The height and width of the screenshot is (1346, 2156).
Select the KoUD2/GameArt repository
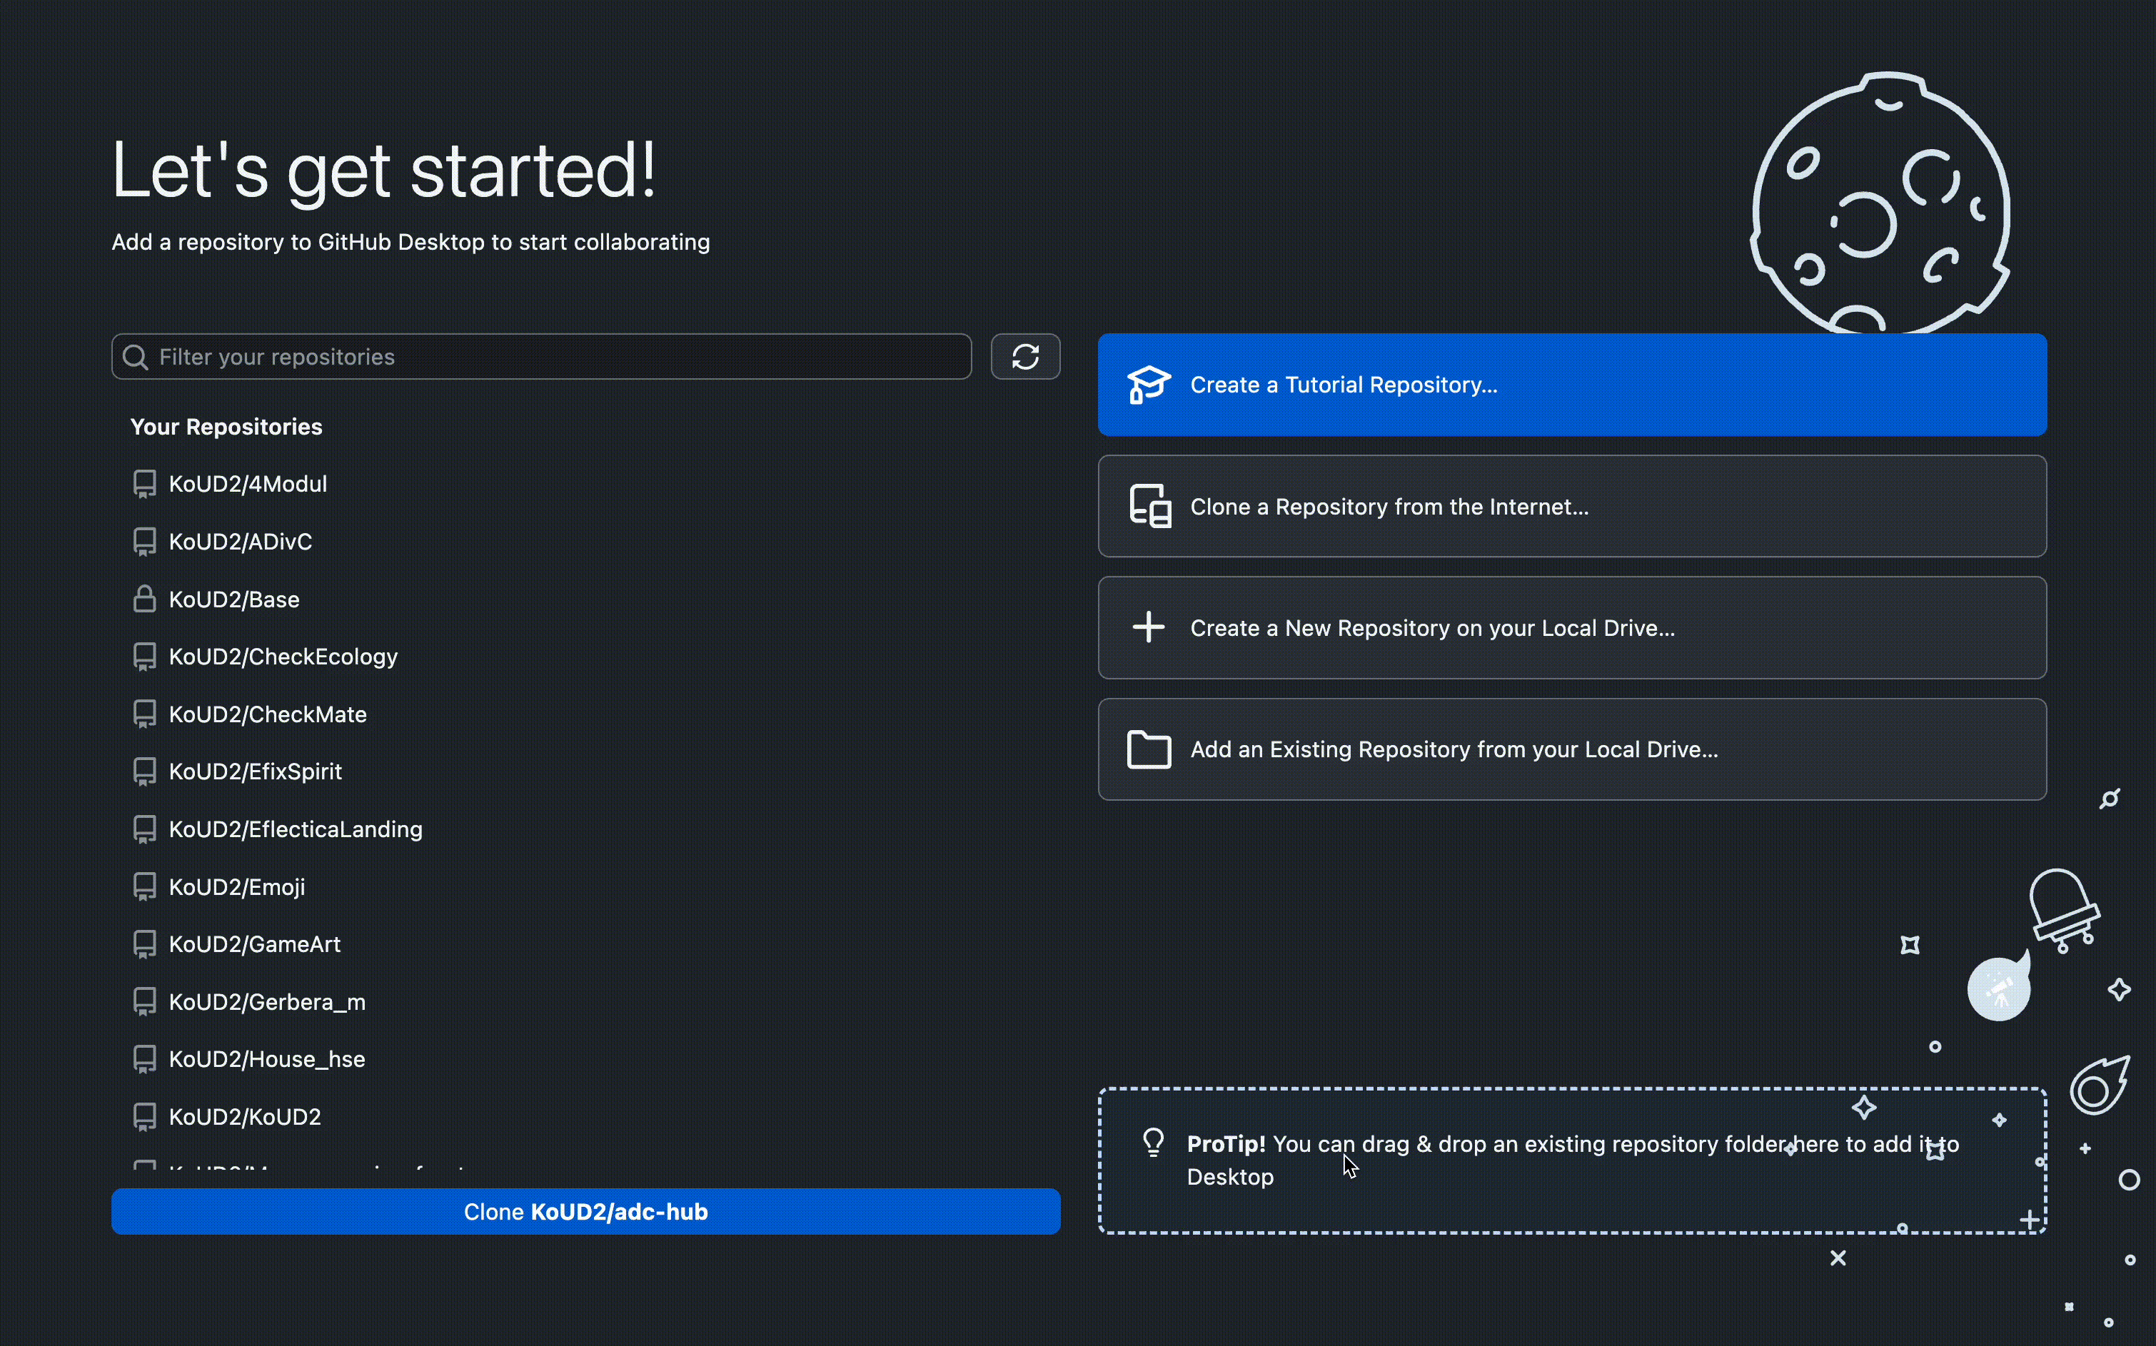pos(586,944)
